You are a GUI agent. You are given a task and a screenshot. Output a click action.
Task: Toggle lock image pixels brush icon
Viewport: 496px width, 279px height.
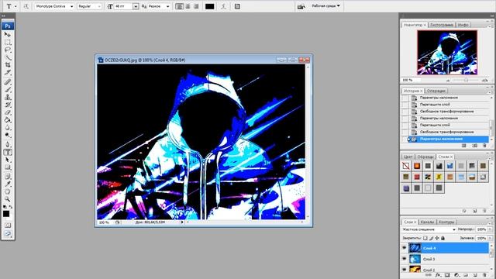431,238
